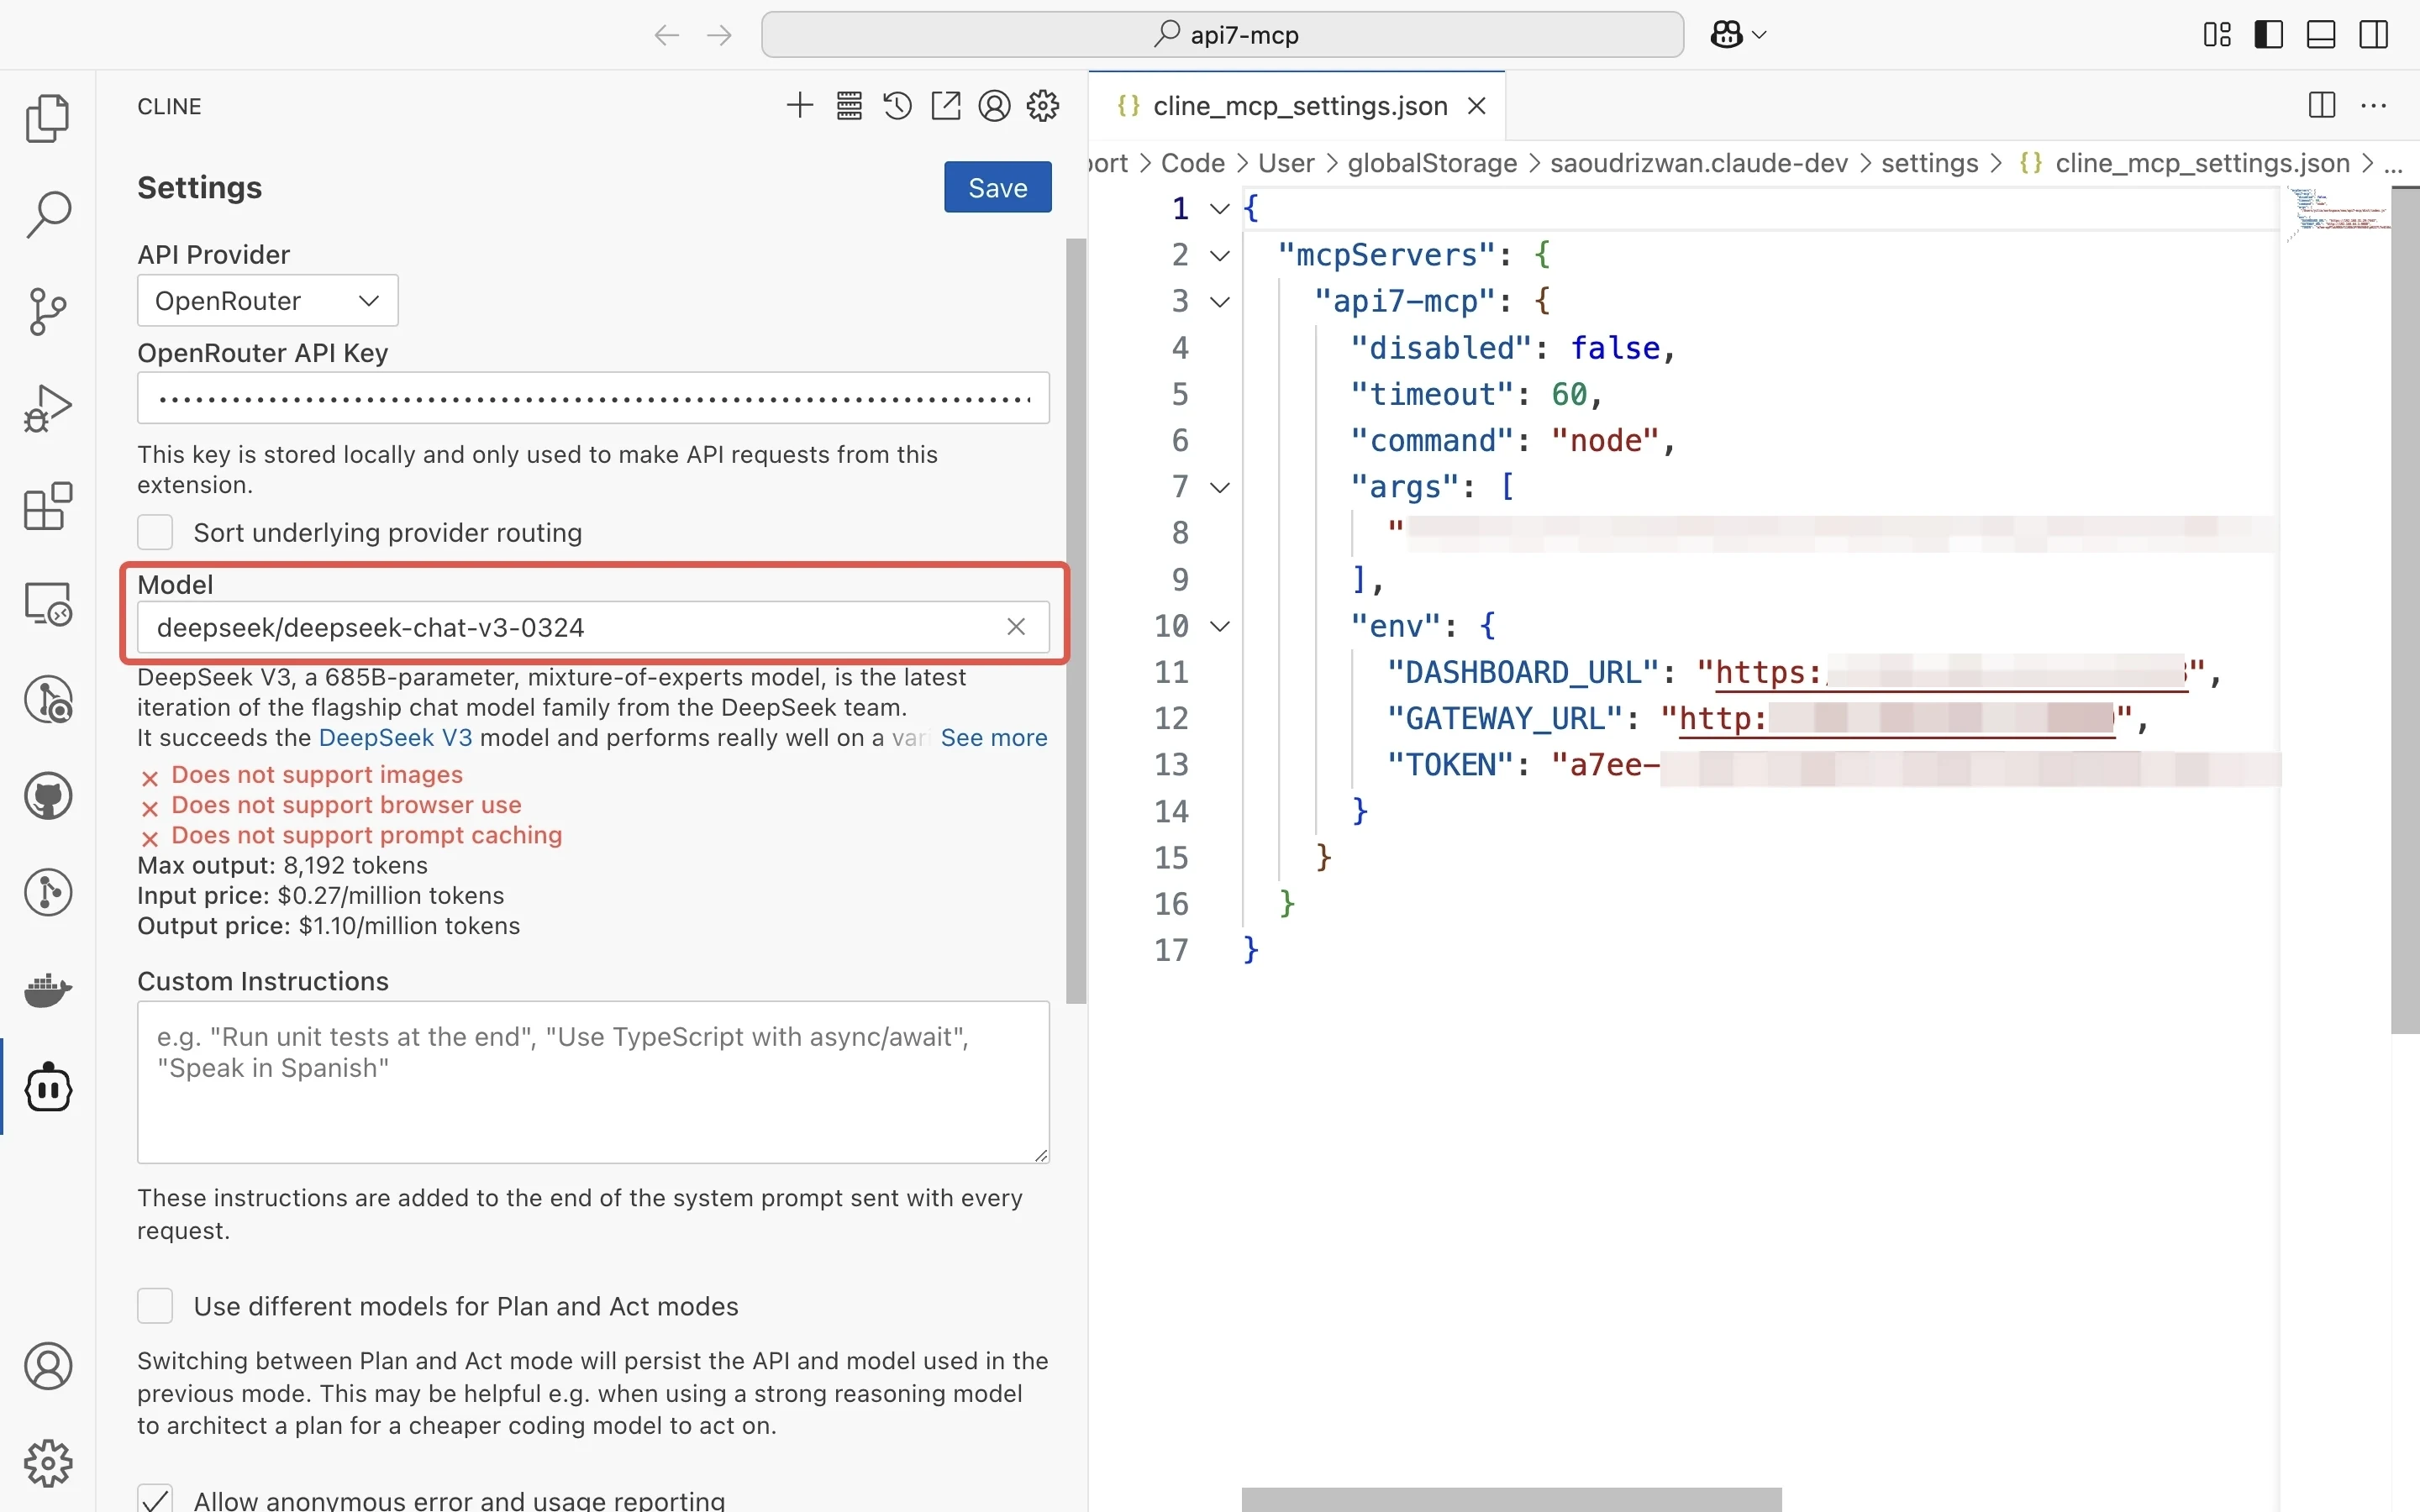Focus the OpenRouter API Key field

[x=593, y=398]
